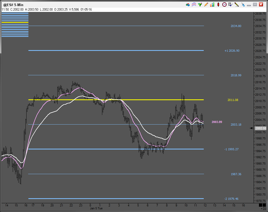This screenshot has width=268, height=212.
Task: Click the 1996.75 price axis value
Action: [261, 145]
